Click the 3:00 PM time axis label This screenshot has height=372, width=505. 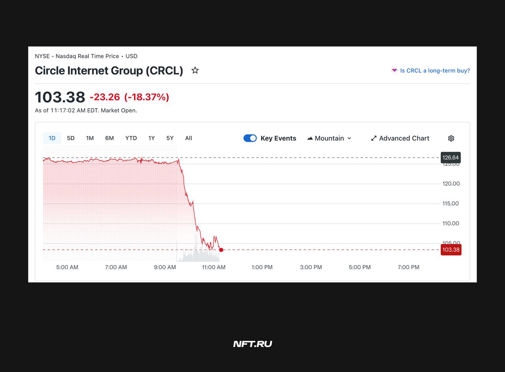pyautogui.click(x=311, y=267)
